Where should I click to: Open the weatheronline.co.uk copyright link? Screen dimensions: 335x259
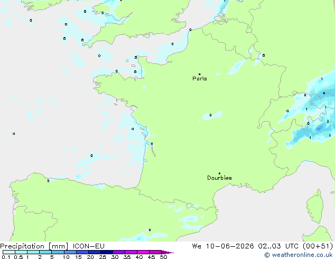[299, 255]
